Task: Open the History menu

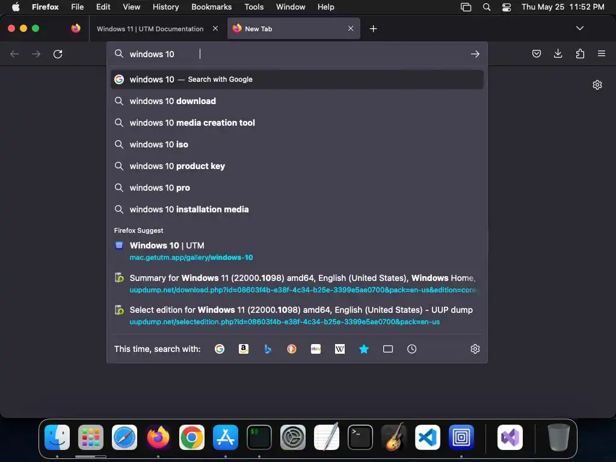Action: (165, 7)
